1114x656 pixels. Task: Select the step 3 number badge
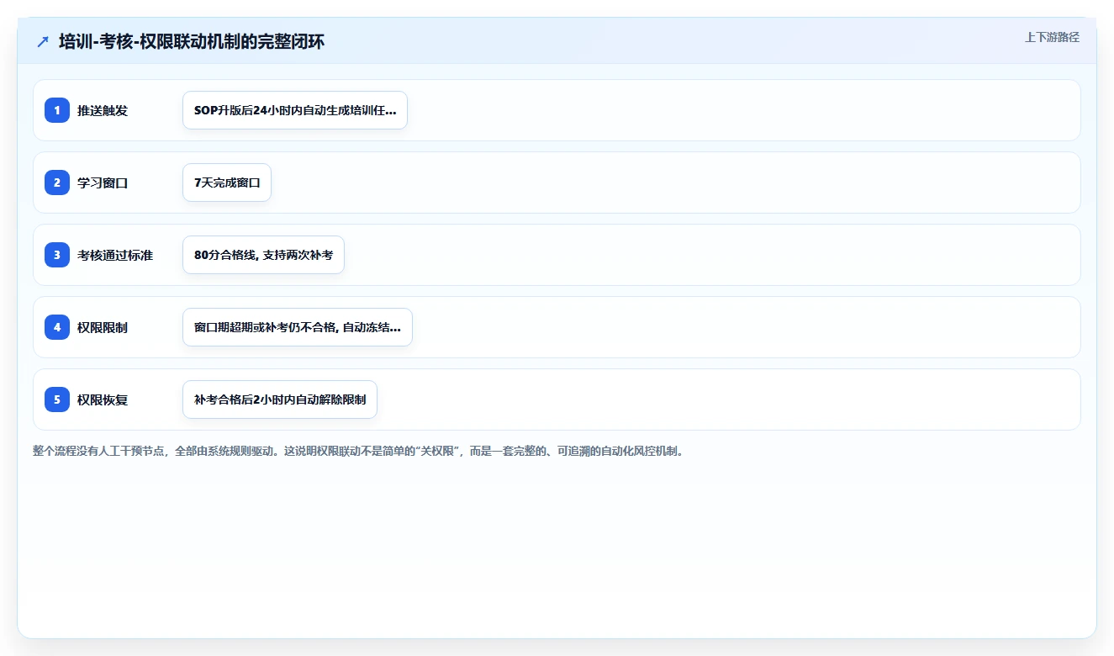(x=57, y=255)
